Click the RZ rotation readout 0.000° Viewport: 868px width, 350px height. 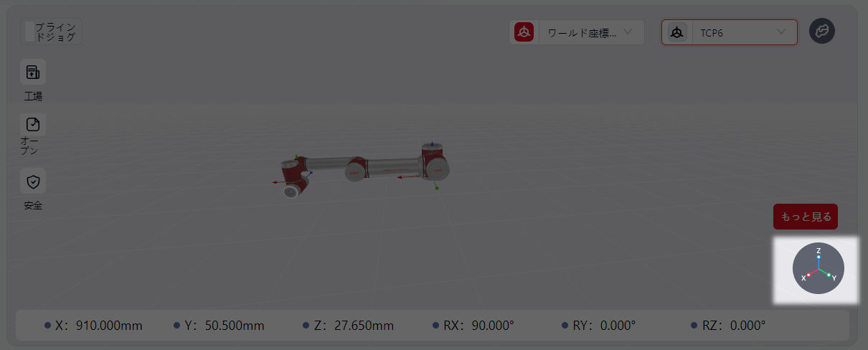click(747, 326)
